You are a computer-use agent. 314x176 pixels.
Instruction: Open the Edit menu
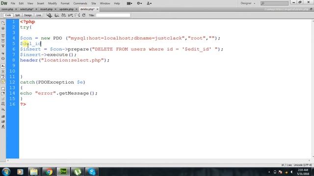tap(21, 3)
